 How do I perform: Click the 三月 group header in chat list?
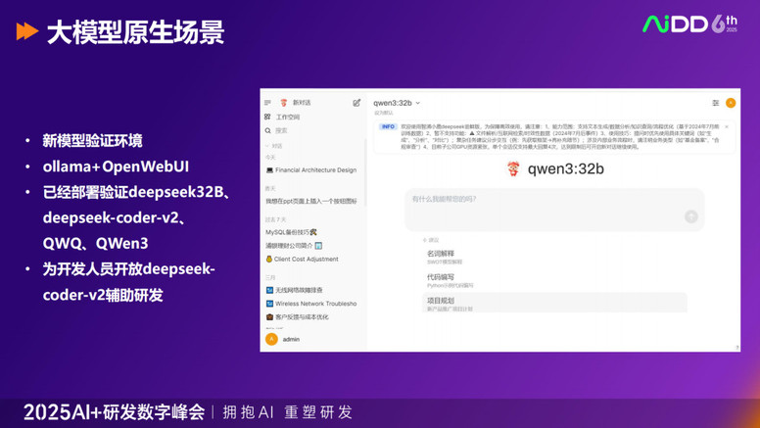[x=270, y=278]
